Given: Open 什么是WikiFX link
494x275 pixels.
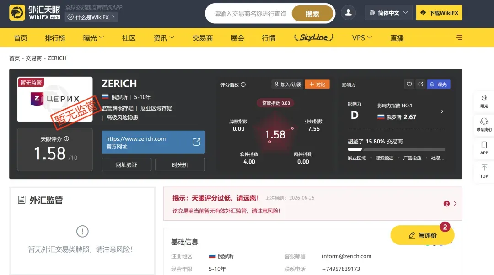Looking at the screenshot, I should 91,17.
